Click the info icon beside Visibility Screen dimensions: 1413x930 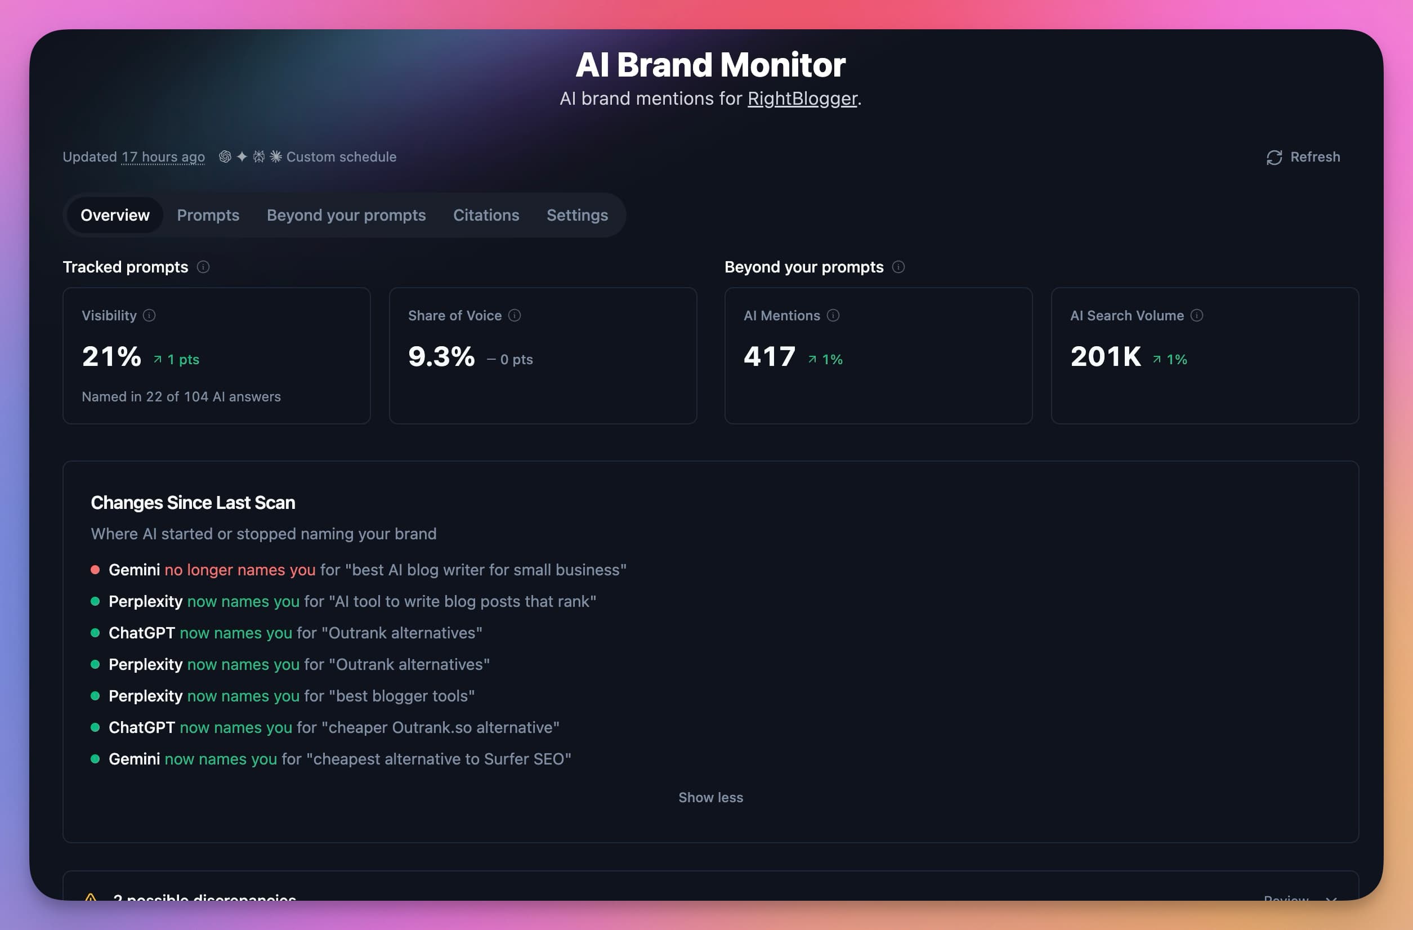[149, 315]
